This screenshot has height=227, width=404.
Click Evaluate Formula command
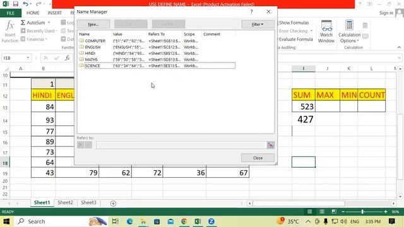295,39
